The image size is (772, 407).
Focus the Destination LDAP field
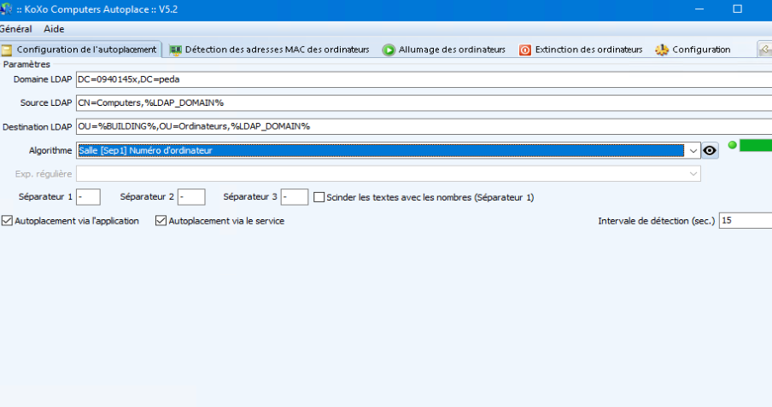point(424,126)
